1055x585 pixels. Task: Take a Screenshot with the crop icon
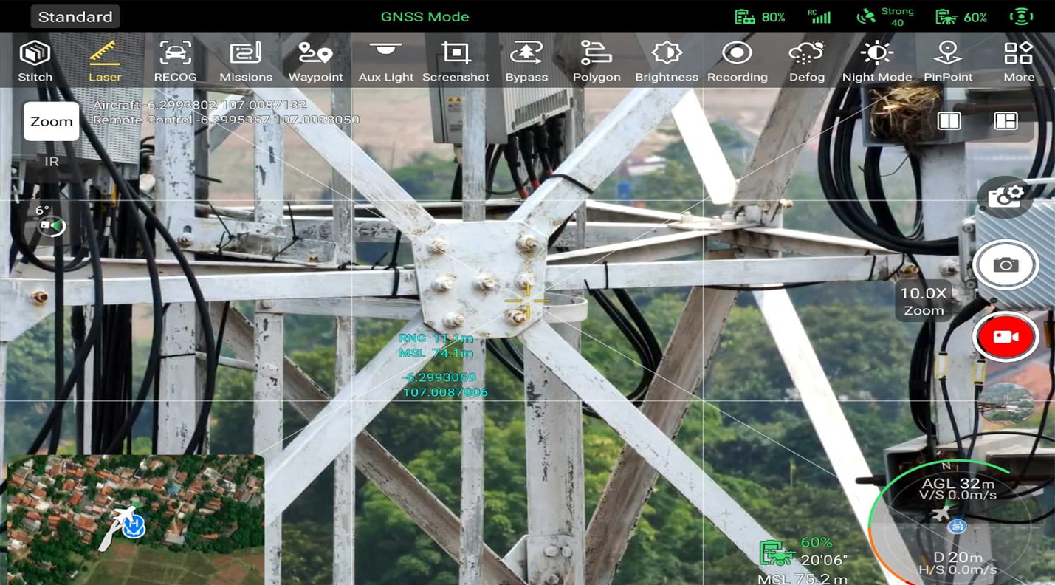[456, 61]
